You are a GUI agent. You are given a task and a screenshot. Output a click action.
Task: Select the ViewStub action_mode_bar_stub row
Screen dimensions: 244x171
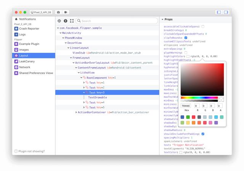[x=107, y=53]
